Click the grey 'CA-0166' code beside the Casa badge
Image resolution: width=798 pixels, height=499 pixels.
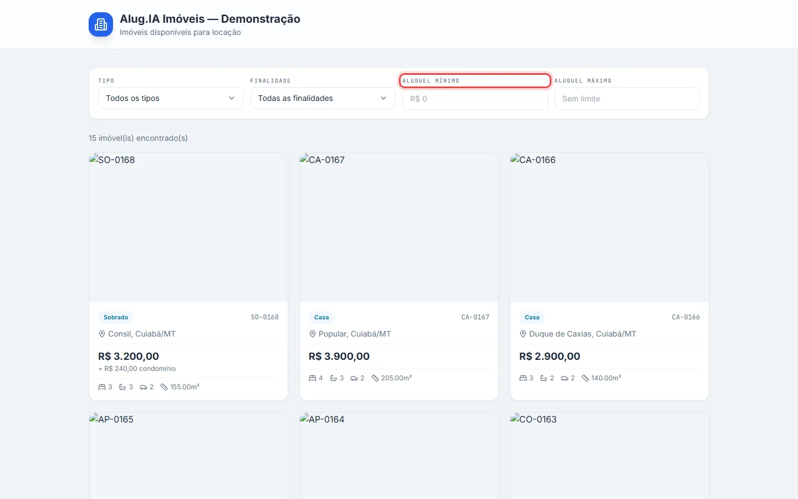(686, 317)
